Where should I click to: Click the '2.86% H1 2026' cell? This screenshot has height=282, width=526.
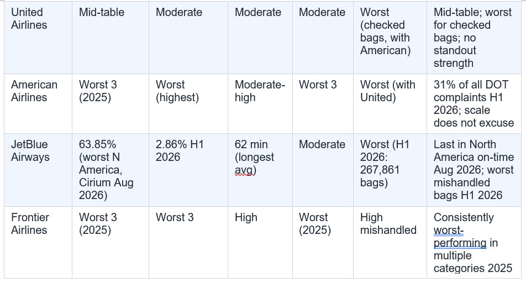(x=188, y=170)
